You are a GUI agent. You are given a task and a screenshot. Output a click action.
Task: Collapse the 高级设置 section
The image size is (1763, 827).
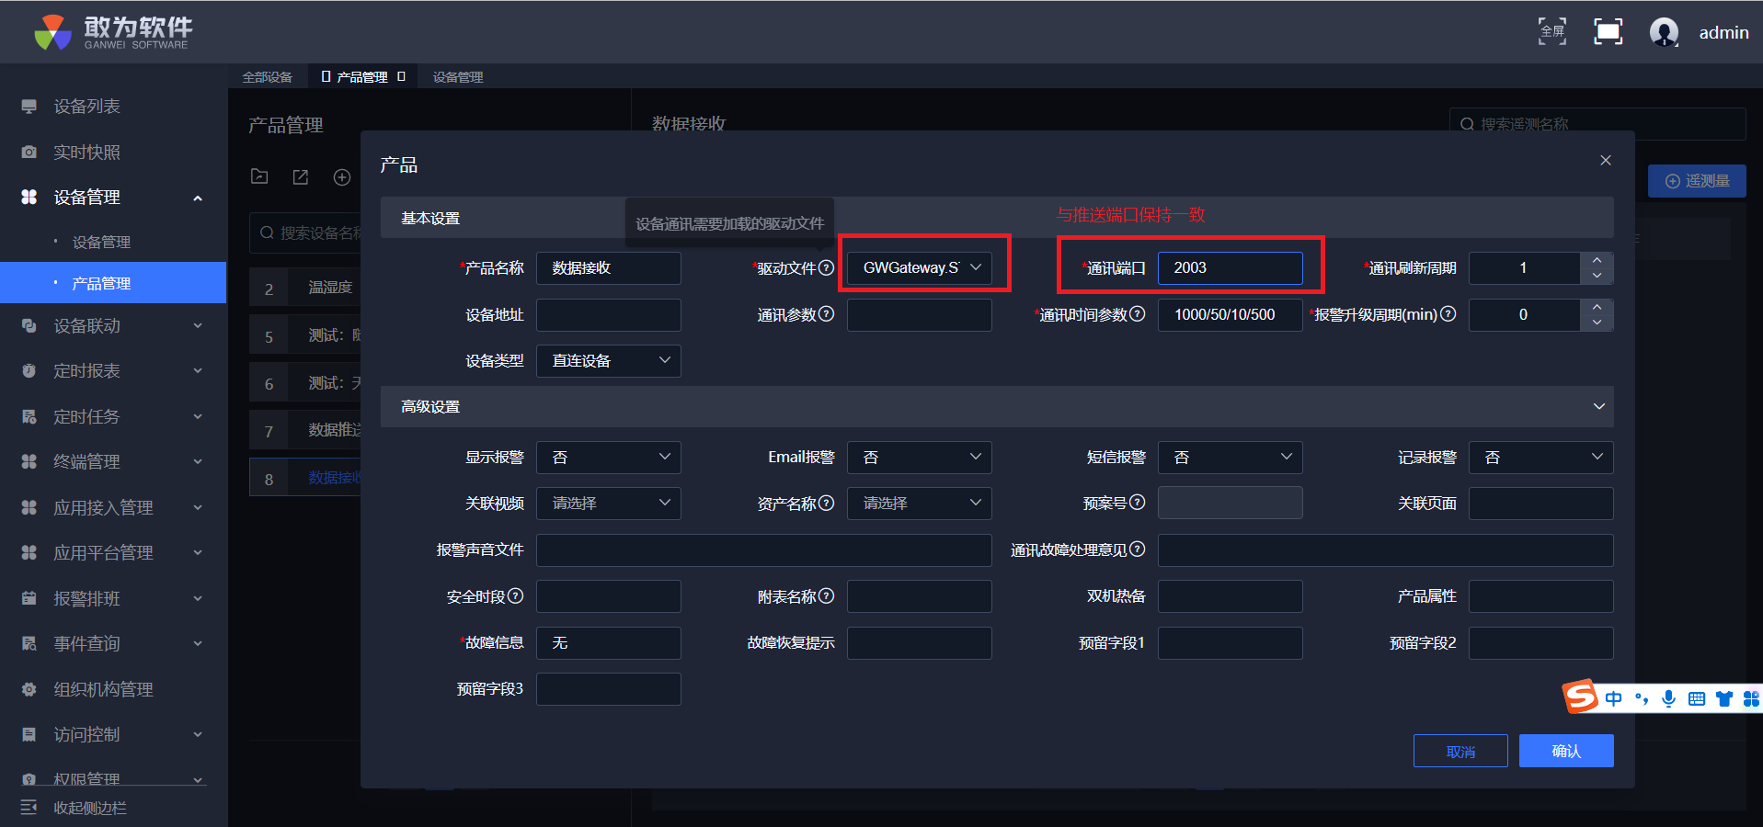(1599, 406)
